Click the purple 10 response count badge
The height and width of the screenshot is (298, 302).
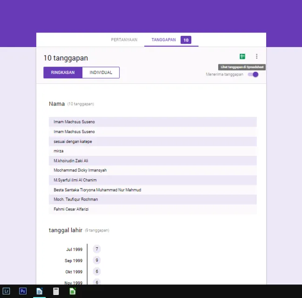point(186,40)
